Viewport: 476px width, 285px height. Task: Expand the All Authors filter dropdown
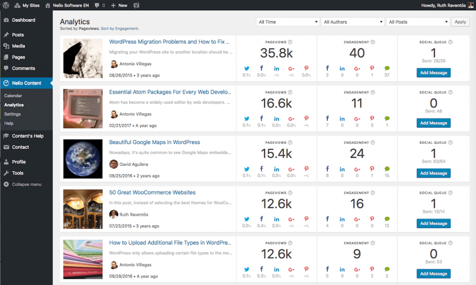352,22
